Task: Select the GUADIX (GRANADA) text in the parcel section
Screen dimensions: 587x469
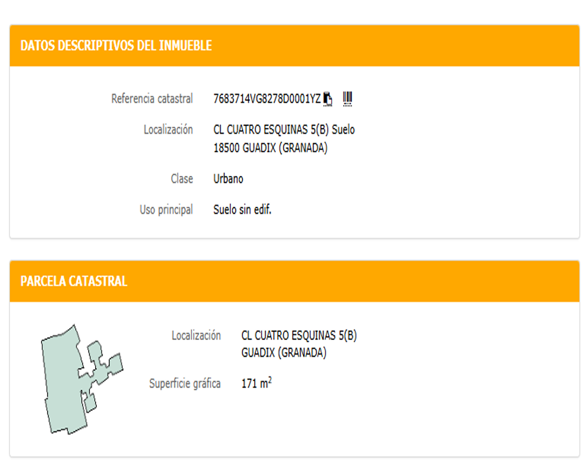Action: [284, 353]
